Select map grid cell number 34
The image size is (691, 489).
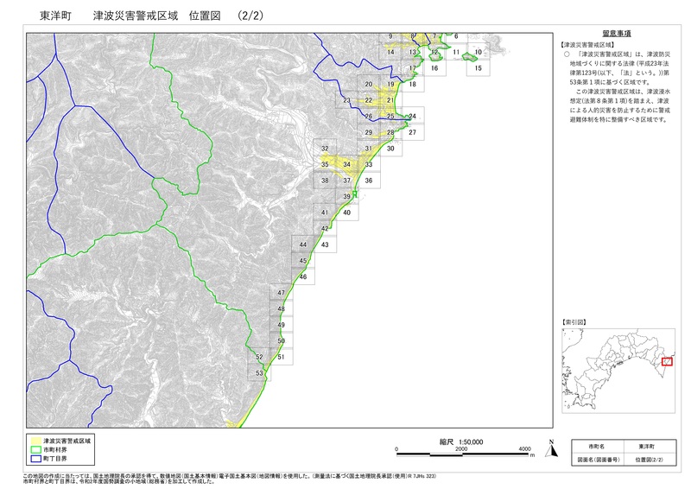pyautogui.click(x=347, y=164)
